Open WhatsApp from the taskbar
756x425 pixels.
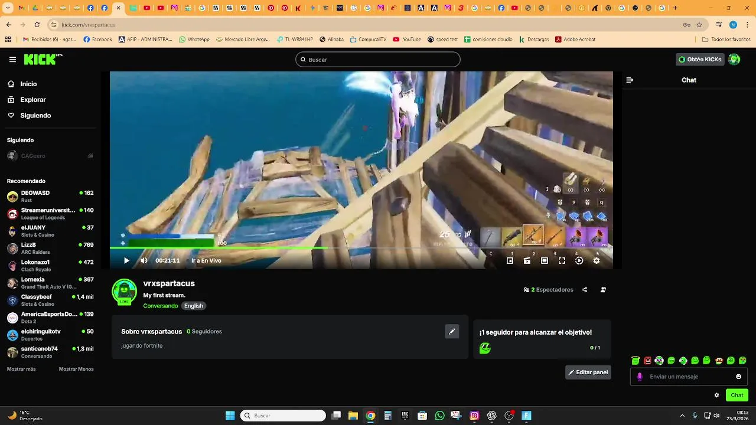point(439,416)
